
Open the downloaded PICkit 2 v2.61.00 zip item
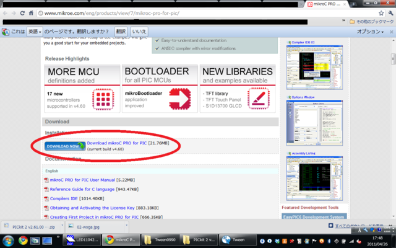31,227
